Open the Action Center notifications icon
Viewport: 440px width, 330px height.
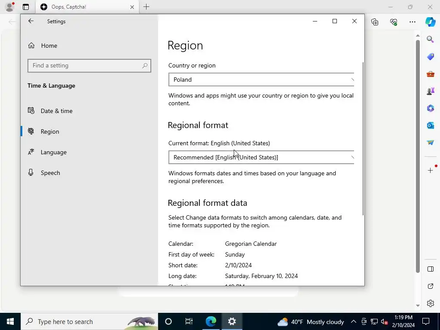[x=426, y=321]
